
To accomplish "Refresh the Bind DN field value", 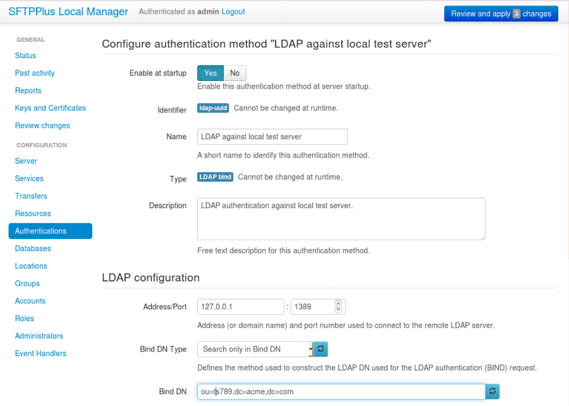I will point(492,391).
